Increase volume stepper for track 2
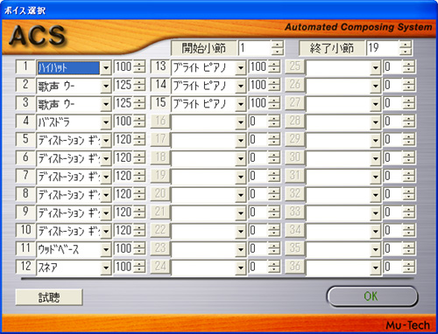Viewport: 438px width, 334px height. pyautogui.click(x=139, y=82)
